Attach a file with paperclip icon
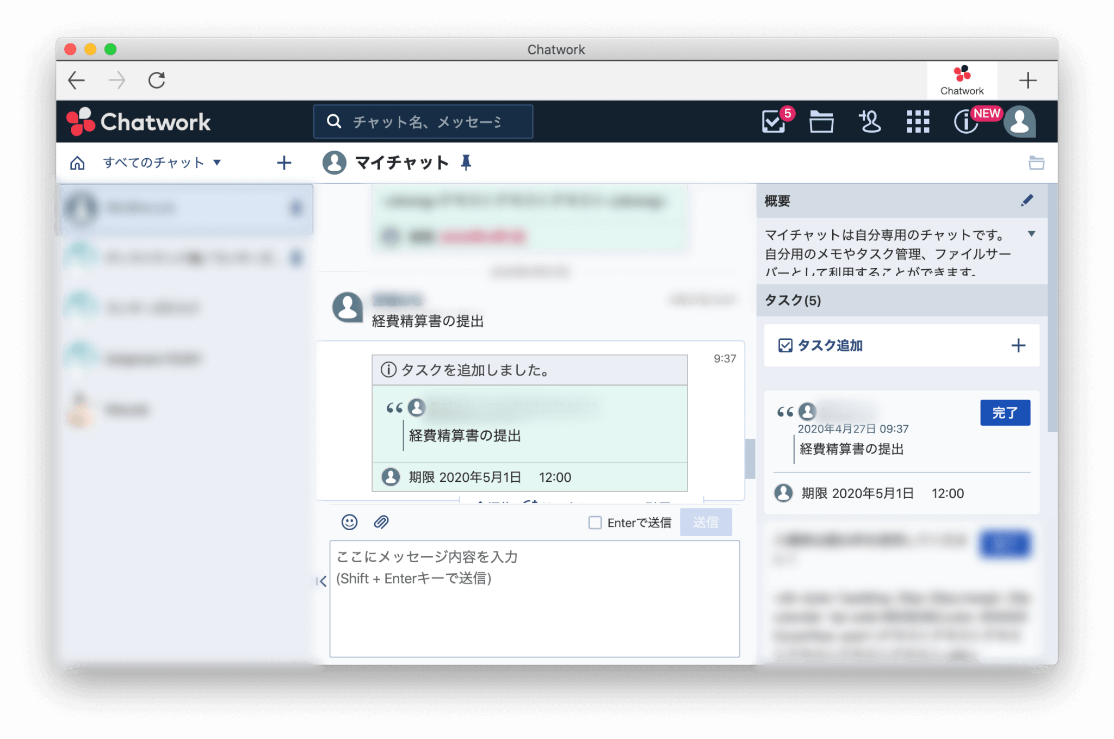This screenshot has width=1114, height=739. pos(381,522)
